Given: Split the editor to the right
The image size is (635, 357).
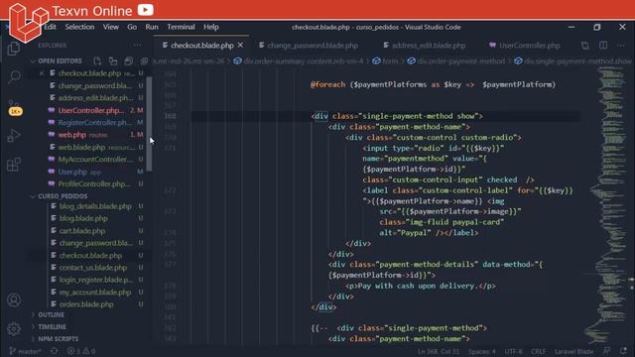Looking at the screenshot, I should (603, 46).
